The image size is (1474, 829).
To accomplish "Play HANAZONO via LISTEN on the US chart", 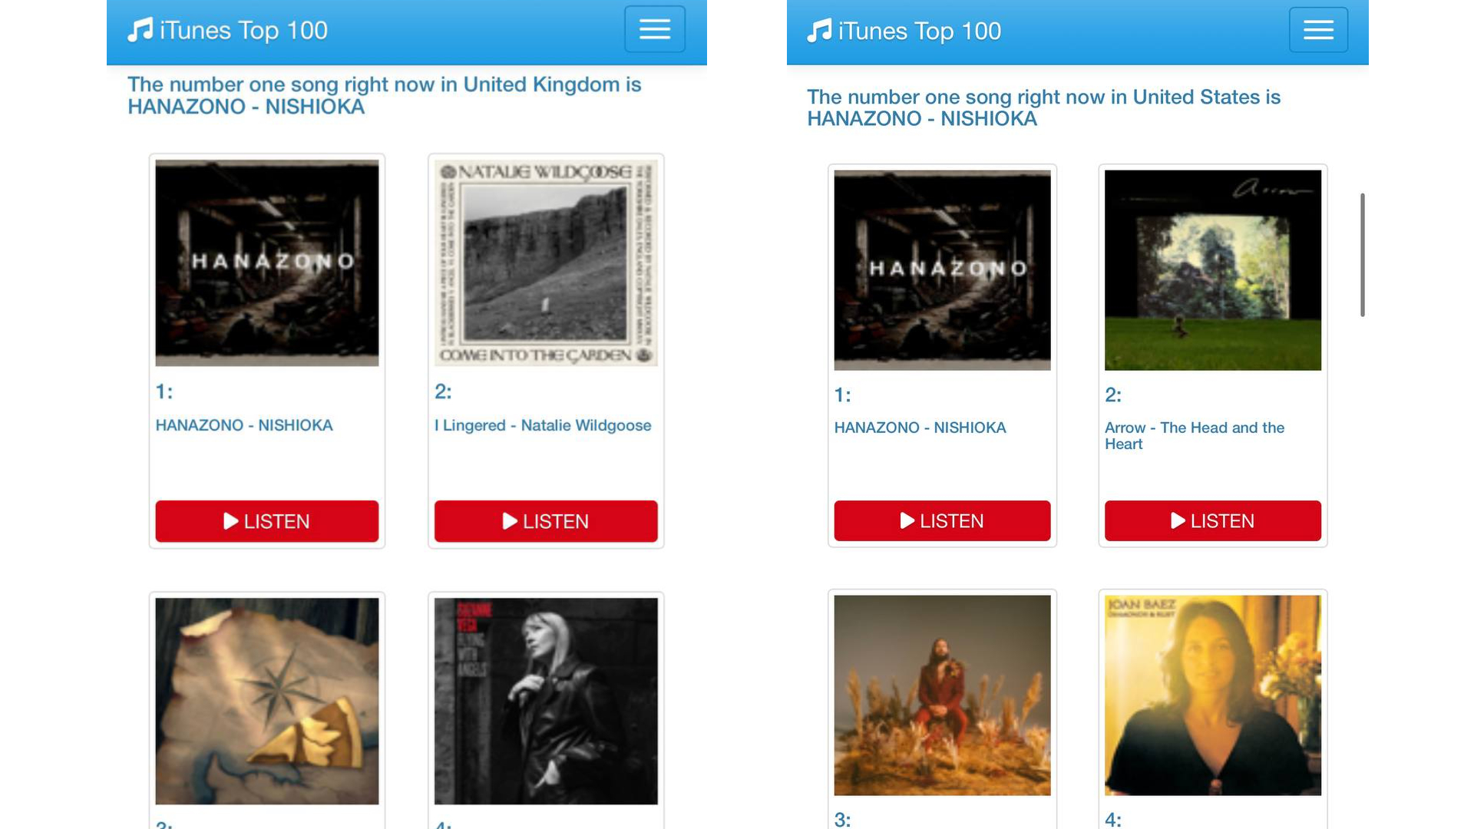I will pos(942,520).
